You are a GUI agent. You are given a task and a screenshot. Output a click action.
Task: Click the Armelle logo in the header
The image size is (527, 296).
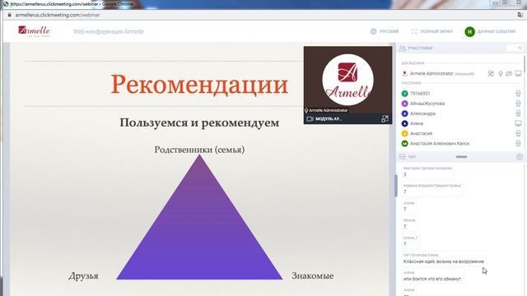pos(34,31)
